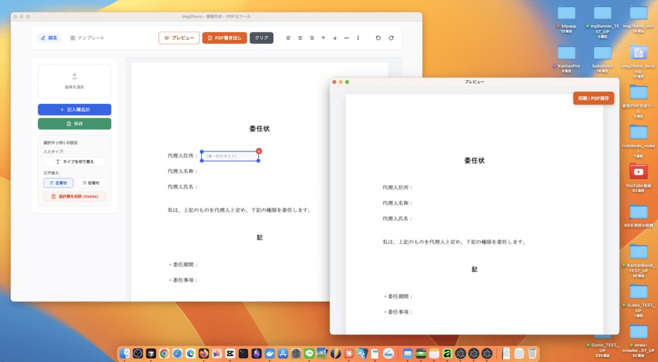658x362 pixels.
Task: Click the 記入欄追加 button
Action: 75,109
